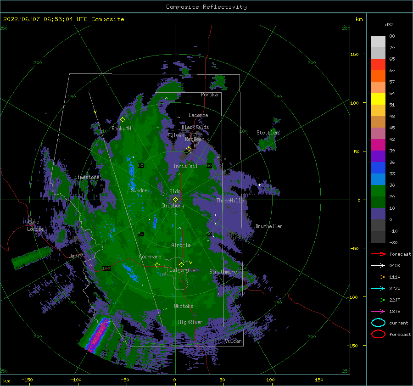Click the Cochrane city label
413x386 pixels.
[x=150, y=257]
